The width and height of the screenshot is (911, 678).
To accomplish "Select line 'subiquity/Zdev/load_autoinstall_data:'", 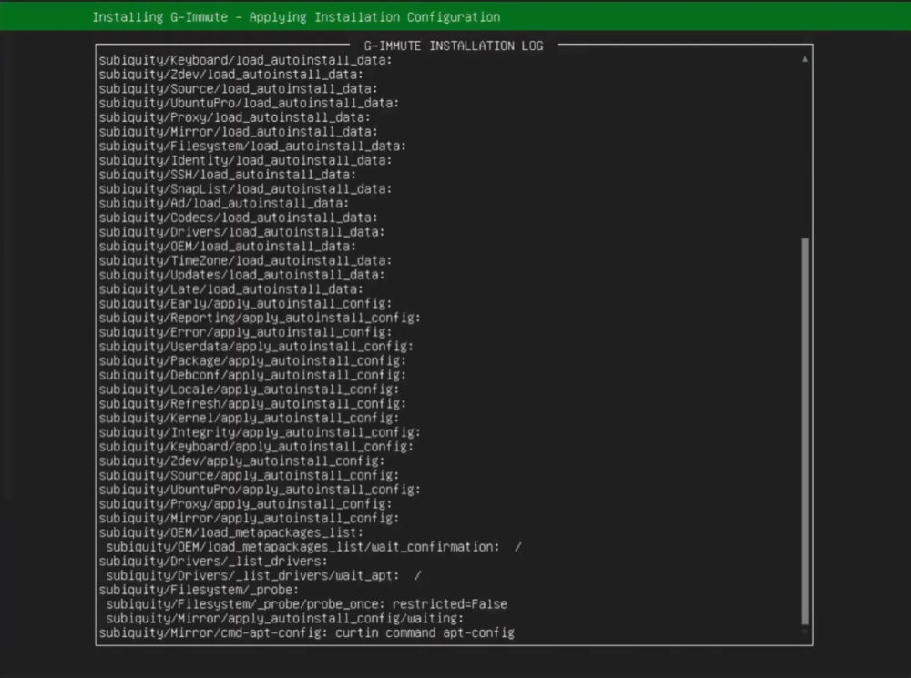I will click(x=230, y=75).
